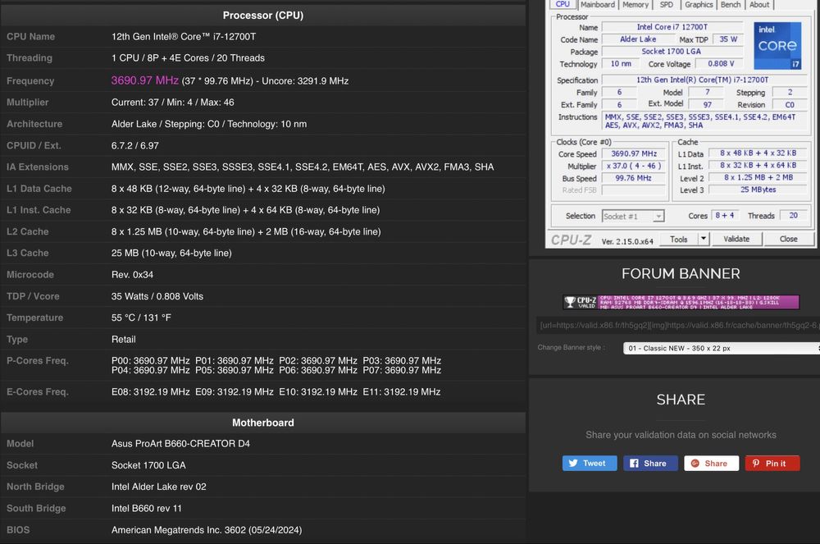Screen dimensions: 820x544
Task: Click the Motherboard Socket value Socket 1700 LGA
Action: tap(148, 465)
